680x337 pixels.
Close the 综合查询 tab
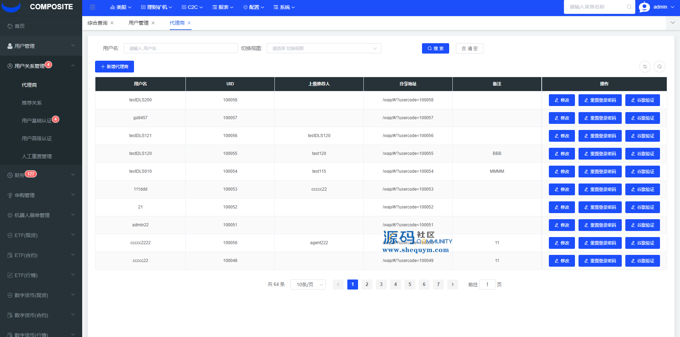pos(112,23)
